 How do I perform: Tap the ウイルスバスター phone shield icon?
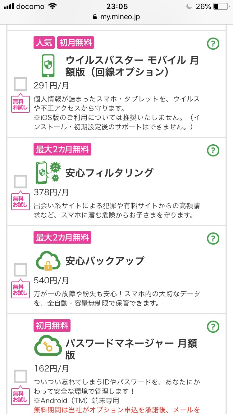(x=48, y=66)
